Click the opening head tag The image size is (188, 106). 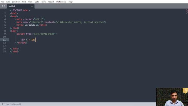(14, 16)
